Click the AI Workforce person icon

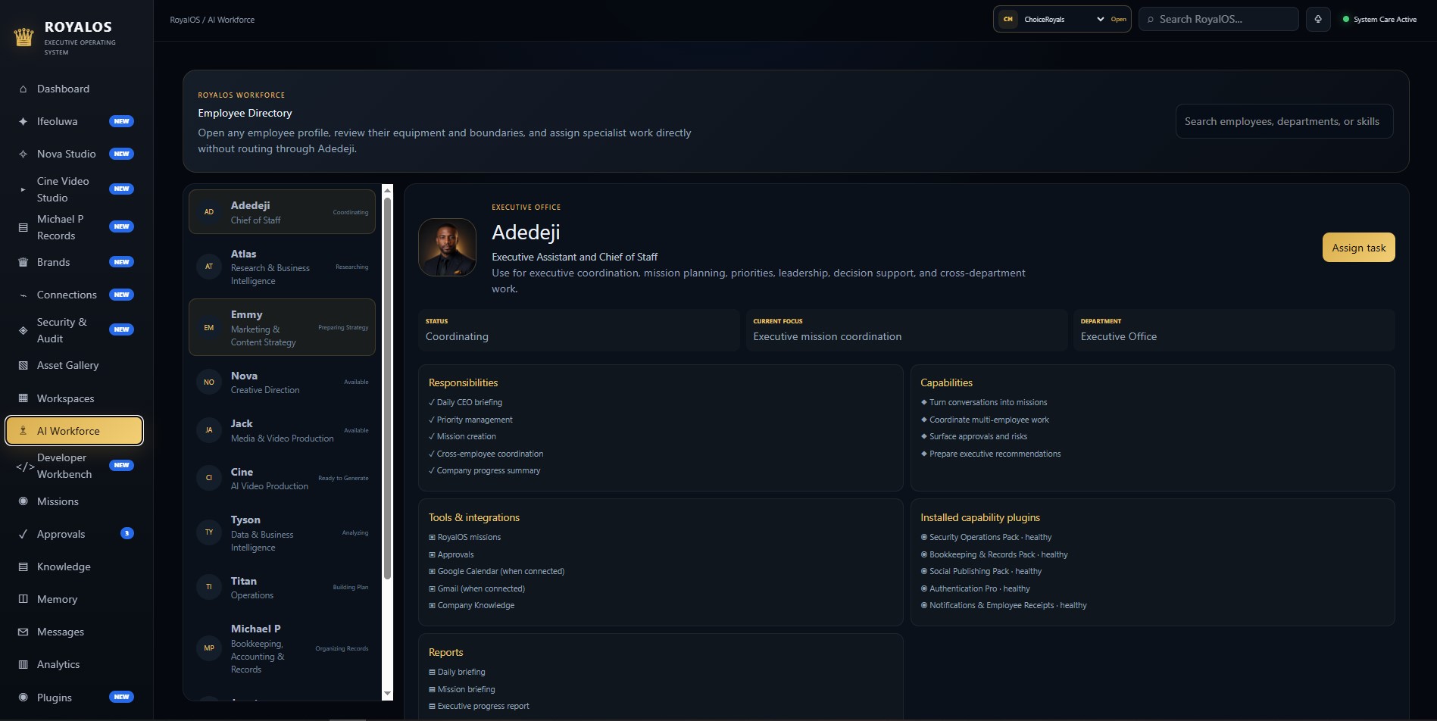pos(23,431)
